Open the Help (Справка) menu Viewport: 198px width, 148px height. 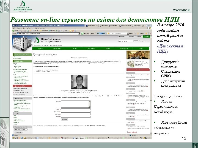(x=43, y=28)
